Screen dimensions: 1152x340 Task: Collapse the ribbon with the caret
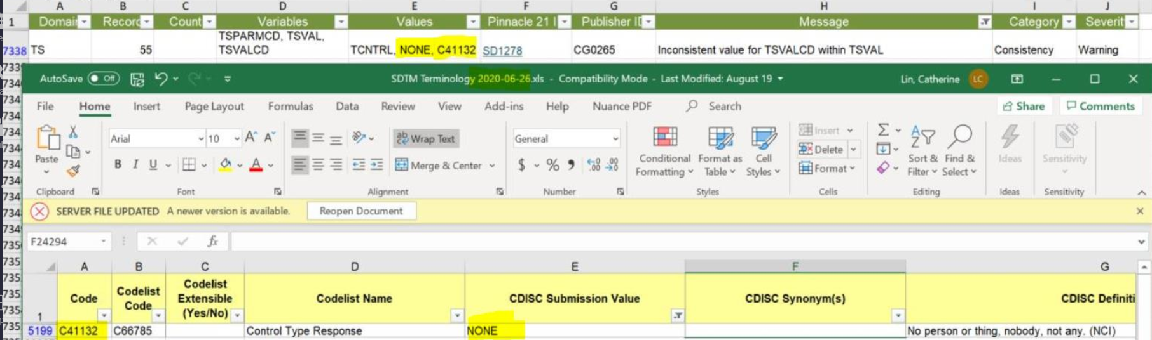point(1142,192)
